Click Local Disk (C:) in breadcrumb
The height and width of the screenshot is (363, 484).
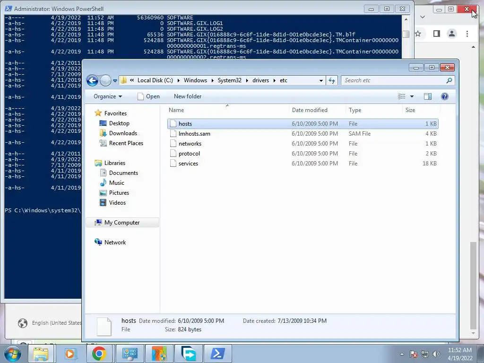[x=155, y=80]
